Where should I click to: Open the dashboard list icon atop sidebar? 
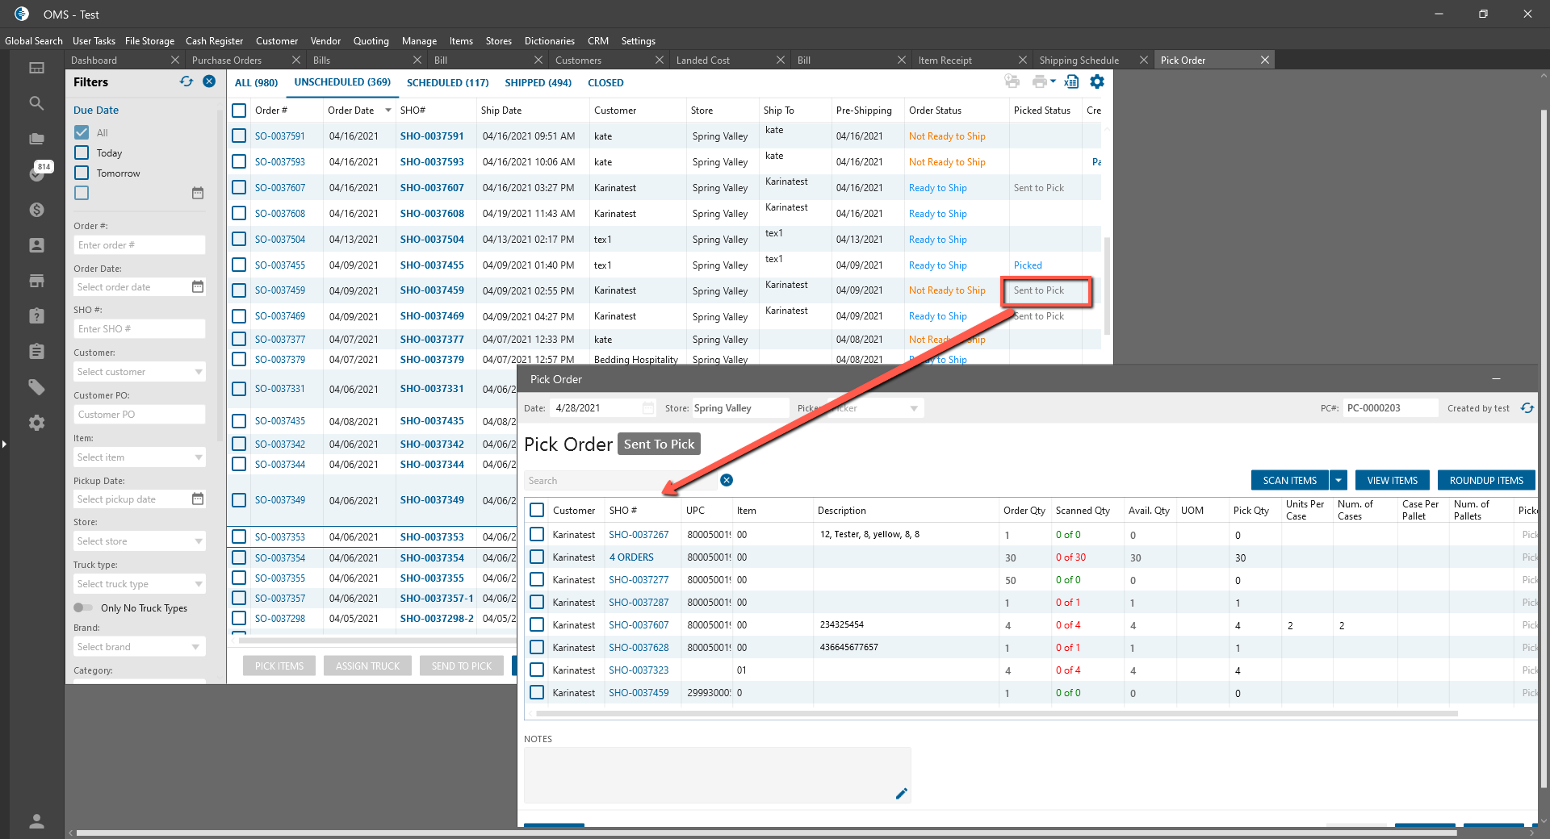point(36,68)
